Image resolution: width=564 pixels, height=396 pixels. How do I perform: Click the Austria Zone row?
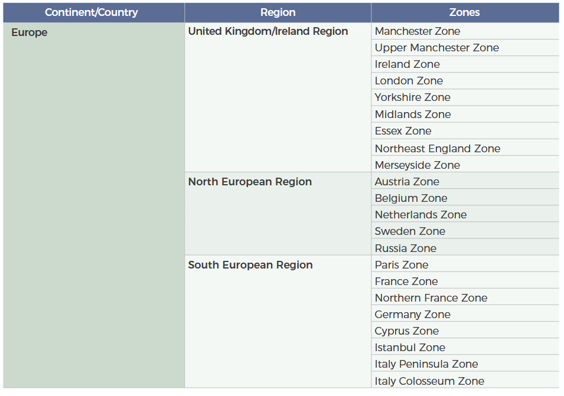pyautogui.click(x=407, y=182)
